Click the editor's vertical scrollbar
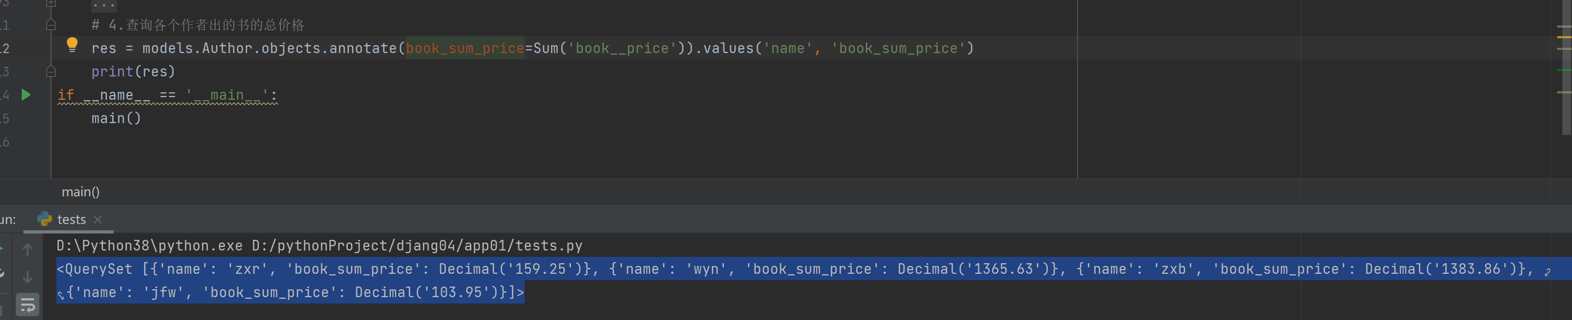 click(1567, 67)
